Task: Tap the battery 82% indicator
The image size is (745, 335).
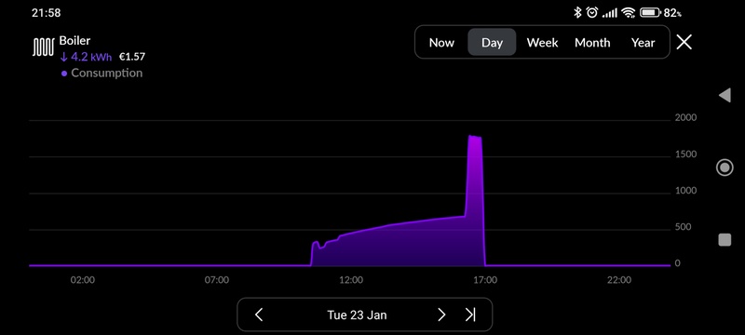Action: (660, 13)
